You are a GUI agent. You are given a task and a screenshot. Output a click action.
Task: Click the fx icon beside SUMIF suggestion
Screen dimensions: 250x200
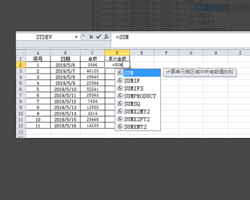coord(120,80)
